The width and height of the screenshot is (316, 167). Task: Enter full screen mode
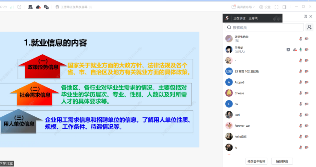[276, 7]
